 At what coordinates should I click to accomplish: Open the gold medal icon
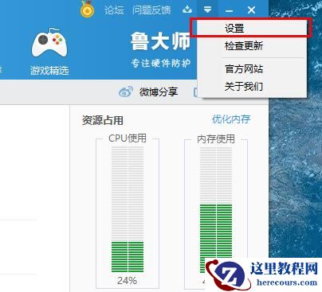pyautogui.click(x=87, y=10)
